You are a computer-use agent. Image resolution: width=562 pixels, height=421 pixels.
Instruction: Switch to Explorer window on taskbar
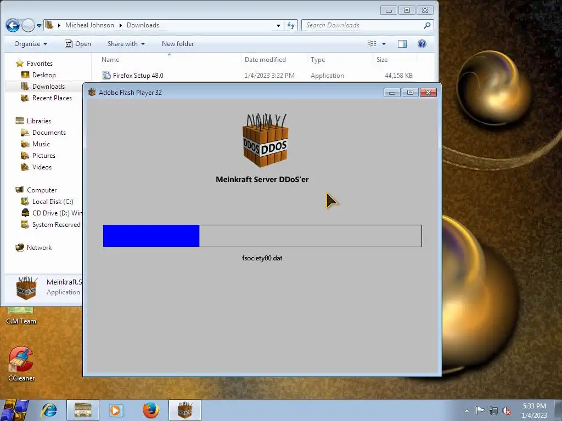83,410
